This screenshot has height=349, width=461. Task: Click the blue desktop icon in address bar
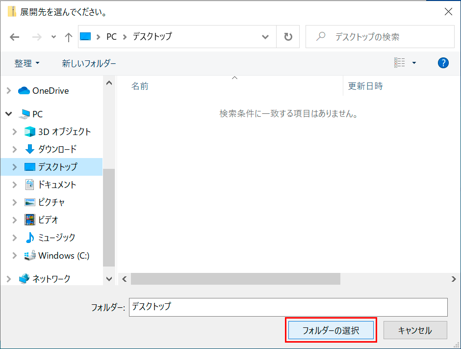tap(85, 36)
